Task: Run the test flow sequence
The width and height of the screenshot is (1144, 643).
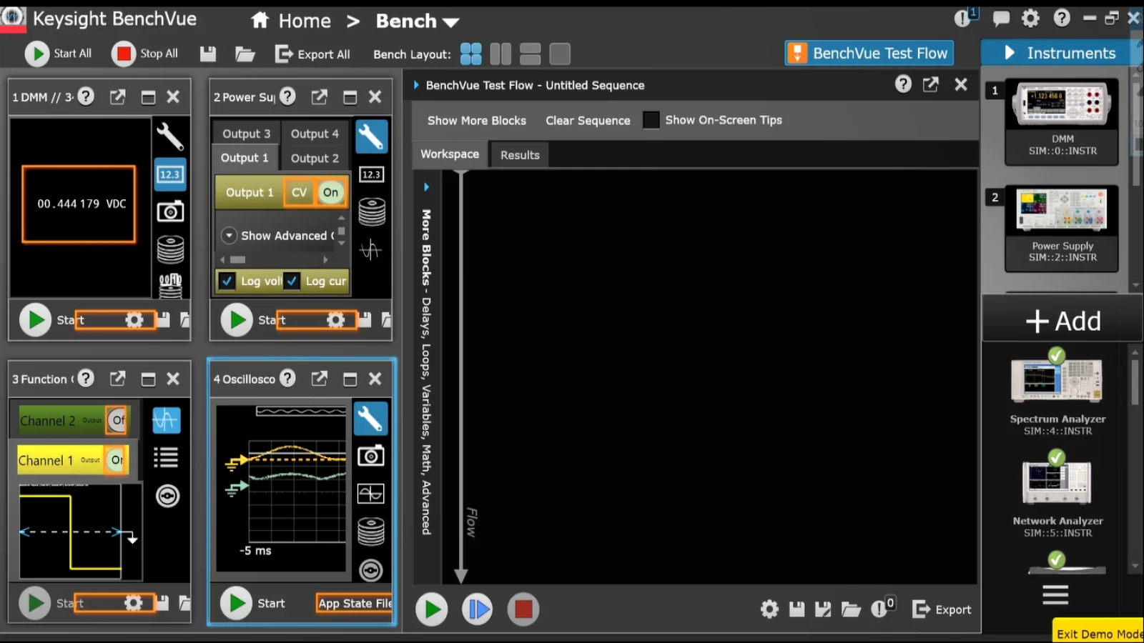Action: 431,609
